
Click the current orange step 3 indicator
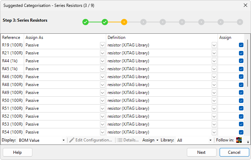[x=124, y=22]
